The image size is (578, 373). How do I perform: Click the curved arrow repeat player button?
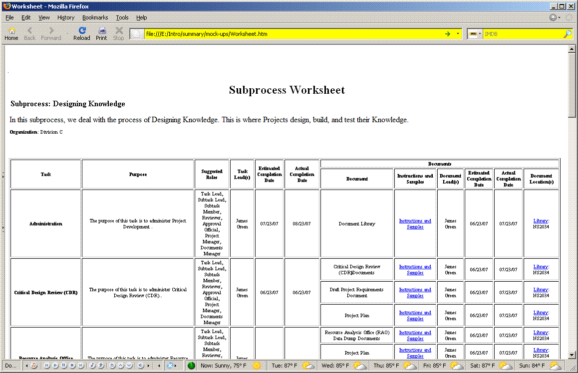pos(101,366)
